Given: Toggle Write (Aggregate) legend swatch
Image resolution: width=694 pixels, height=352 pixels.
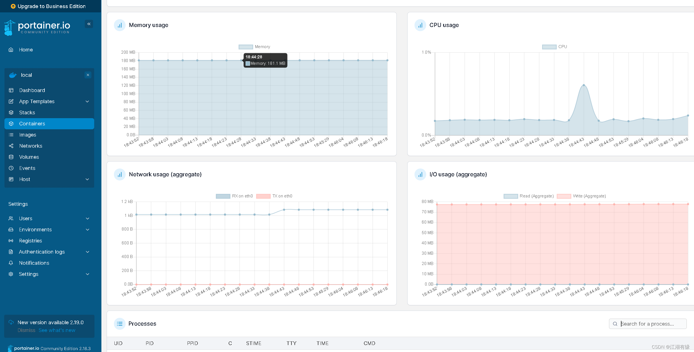Looking at the screenshot, I should [x=564, y=196].
